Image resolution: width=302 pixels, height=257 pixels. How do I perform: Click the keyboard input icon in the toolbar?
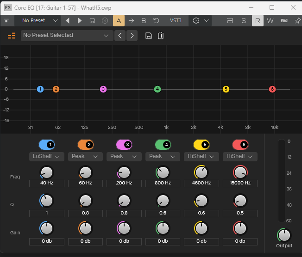(284, 20)
